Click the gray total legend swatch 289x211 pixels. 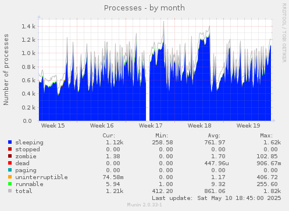pyautogui.click(x=10, y=191)
